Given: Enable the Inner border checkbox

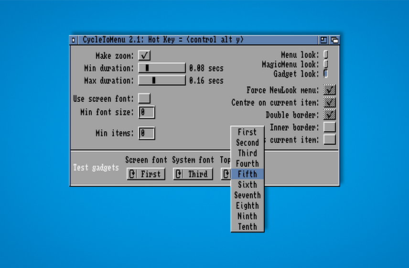Looking at the screenshot, I should [329, 127].
